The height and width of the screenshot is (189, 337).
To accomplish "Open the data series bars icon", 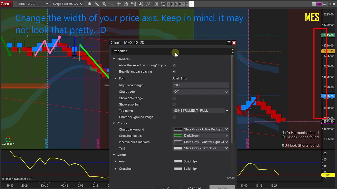I will 141,4.
